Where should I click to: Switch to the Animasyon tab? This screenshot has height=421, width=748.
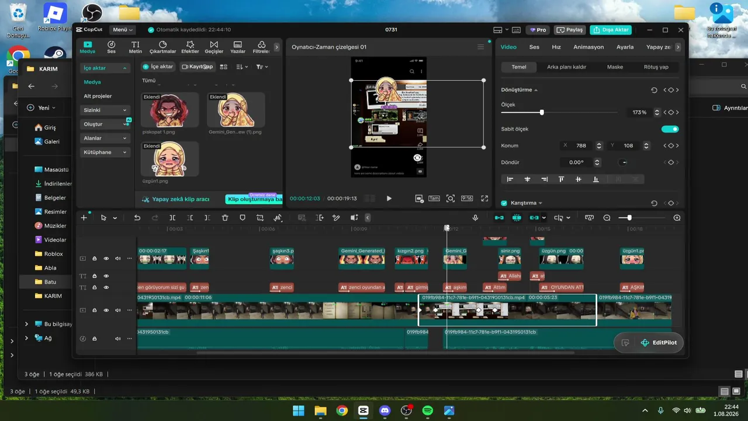pyautogui.click(x=588, y=47)
